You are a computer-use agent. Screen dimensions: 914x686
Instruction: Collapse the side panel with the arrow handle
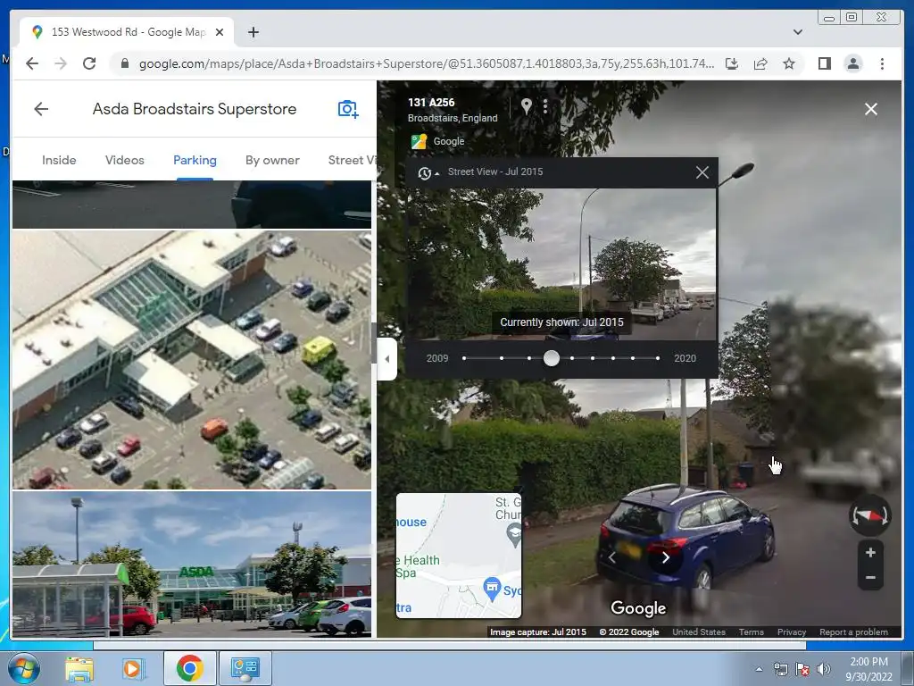(387, 359)
